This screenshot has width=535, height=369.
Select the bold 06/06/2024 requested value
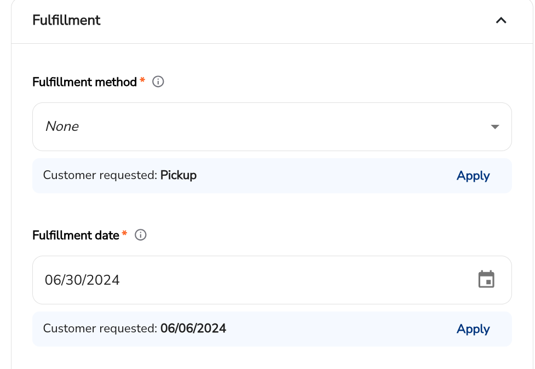tap(193, 328)
